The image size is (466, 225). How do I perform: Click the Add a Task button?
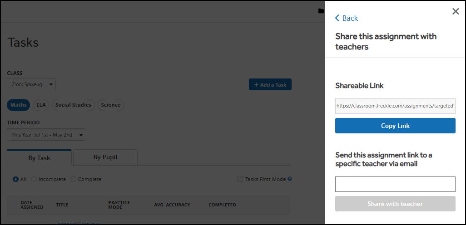[x=270, y=84]
